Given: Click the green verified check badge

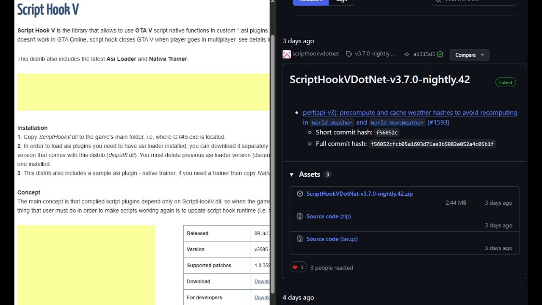Looking at the screenshot, I should coord(440,54).
